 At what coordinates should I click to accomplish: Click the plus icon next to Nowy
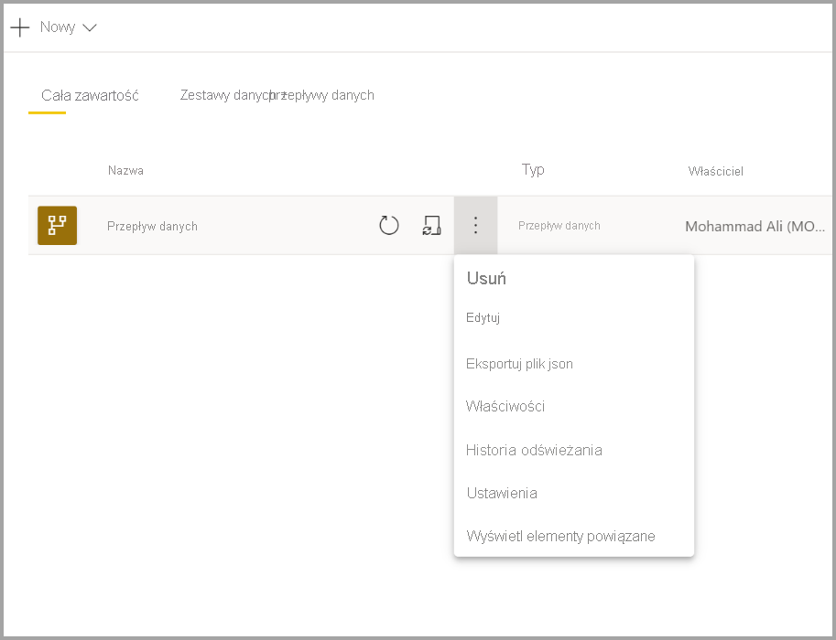click(x=19, y=27)
